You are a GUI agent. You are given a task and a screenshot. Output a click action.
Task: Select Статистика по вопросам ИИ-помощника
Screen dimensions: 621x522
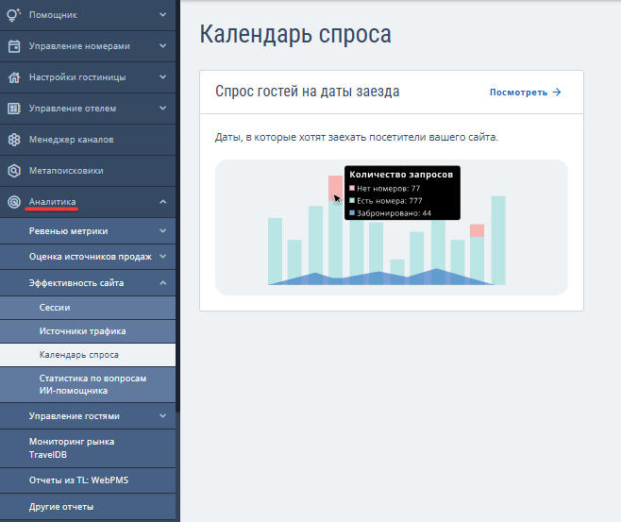coord(92,384)
